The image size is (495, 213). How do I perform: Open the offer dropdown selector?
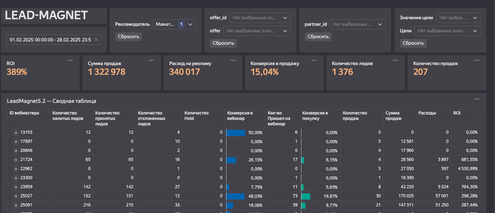257,31
